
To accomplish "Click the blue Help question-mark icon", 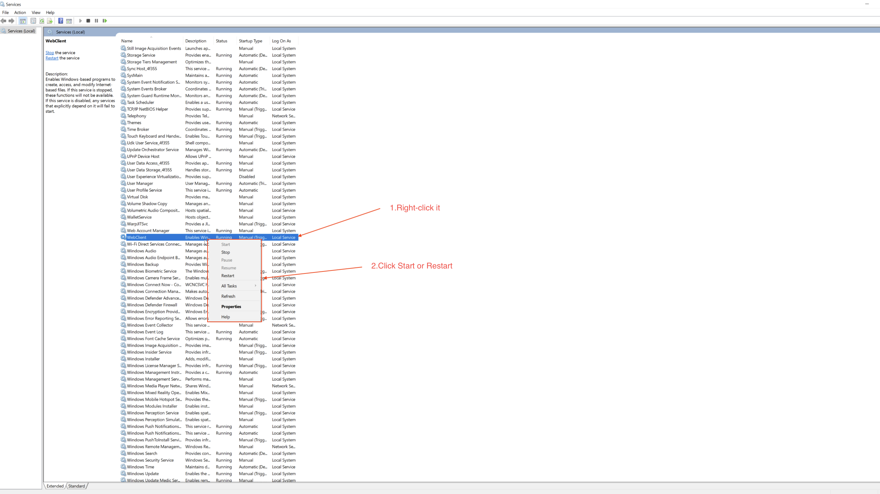I will point(60,21).
